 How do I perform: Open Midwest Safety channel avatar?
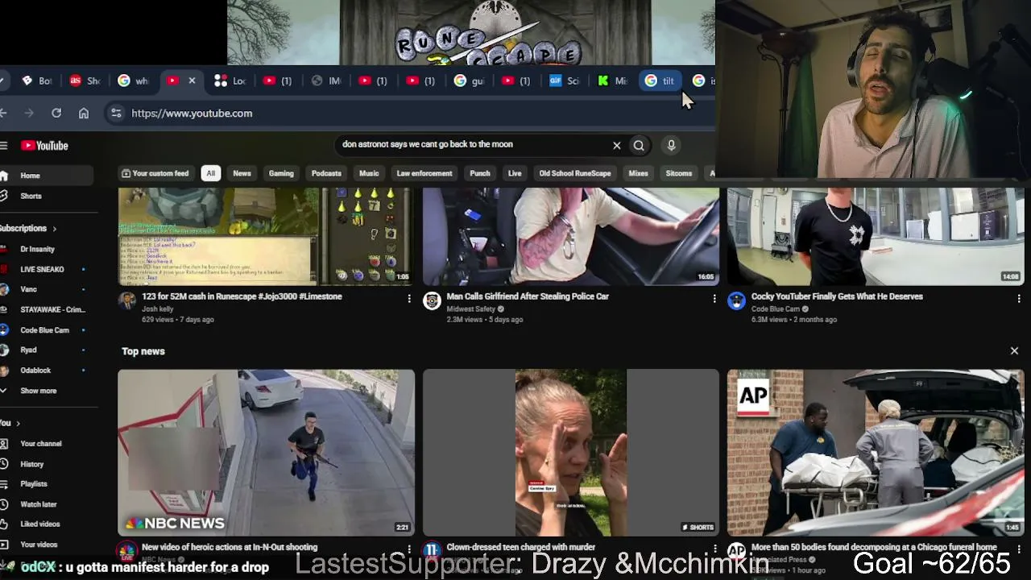point(432,301)
